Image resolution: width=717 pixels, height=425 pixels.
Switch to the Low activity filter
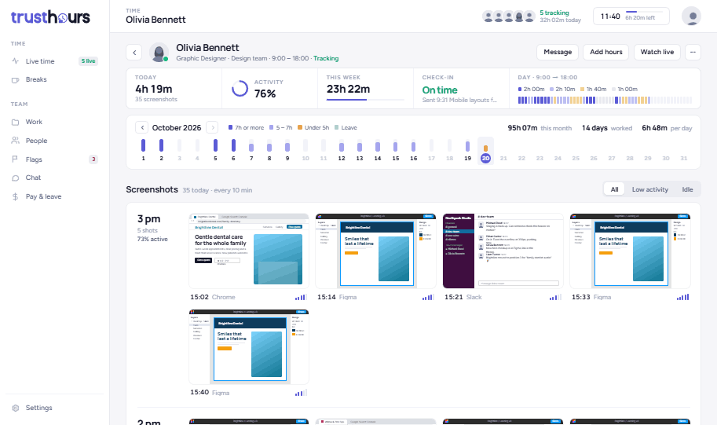[x=649, y=189]
